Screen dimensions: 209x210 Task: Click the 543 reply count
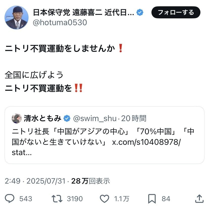[26, 199]
